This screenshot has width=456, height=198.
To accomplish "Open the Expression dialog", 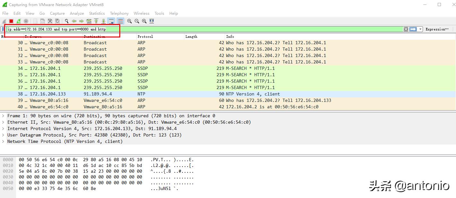I will pyautogui.click(x=436, y=29).
